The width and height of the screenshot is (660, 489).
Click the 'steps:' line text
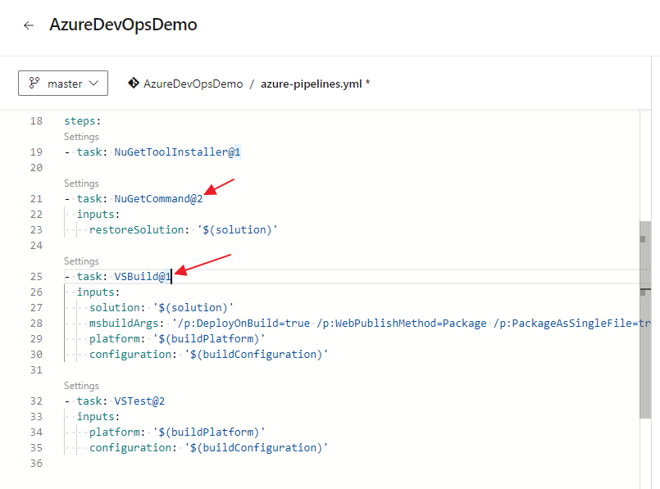83,121
